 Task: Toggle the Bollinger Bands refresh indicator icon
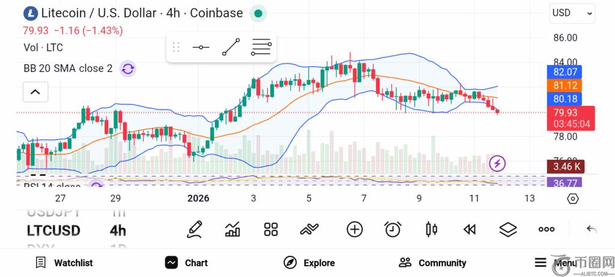(127, 68)
